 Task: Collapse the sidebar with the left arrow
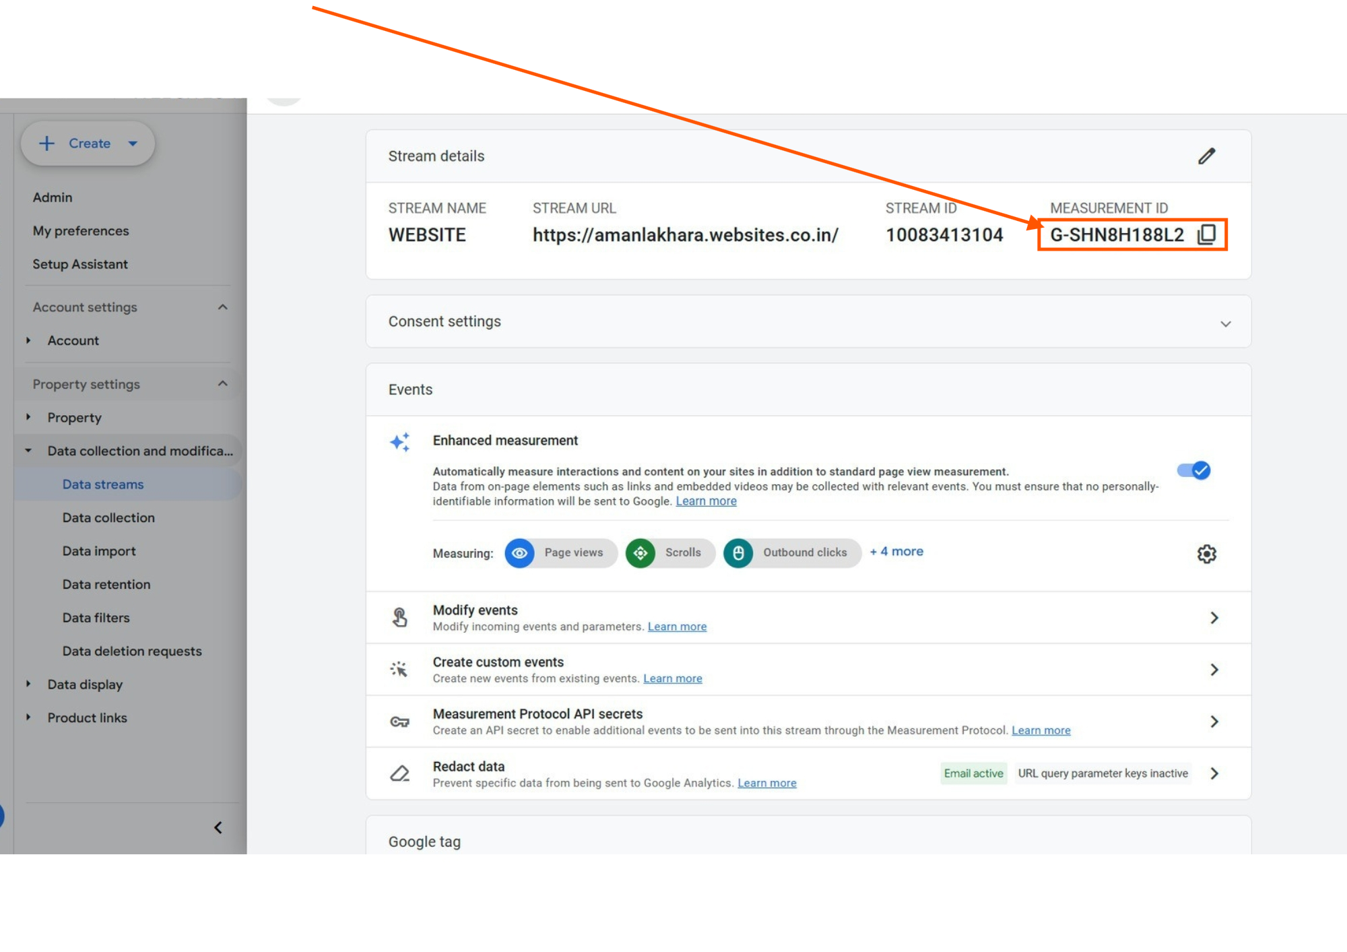[x=218, y=827]
